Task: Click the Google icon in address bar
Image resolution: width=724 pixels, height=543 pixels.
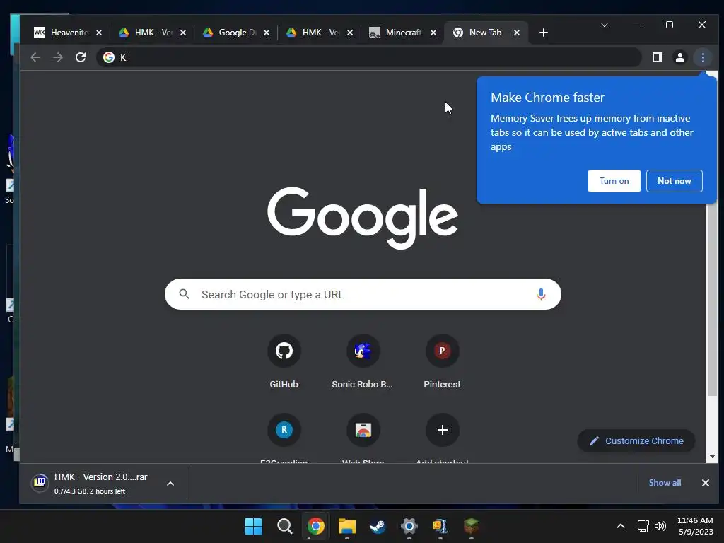Action: 109,57
